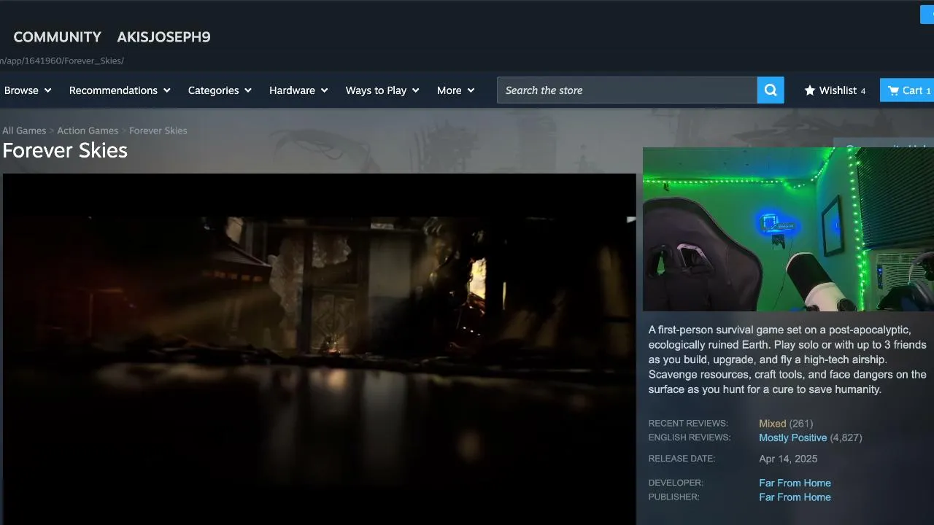Open Mostly Positive English reviews link
Image resolution: width=934 pixels, height=525 pixels.
pyautogui.click(x=793, y=438)
